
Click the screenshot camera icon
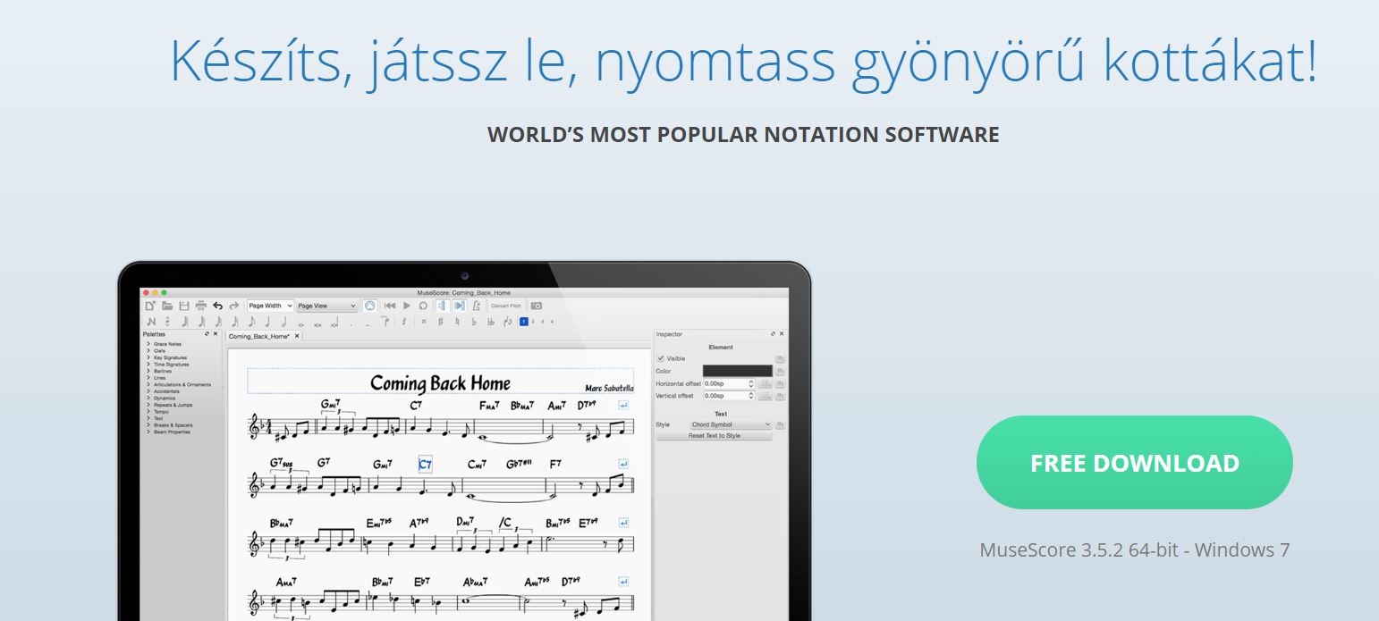(x=537, y=306)
